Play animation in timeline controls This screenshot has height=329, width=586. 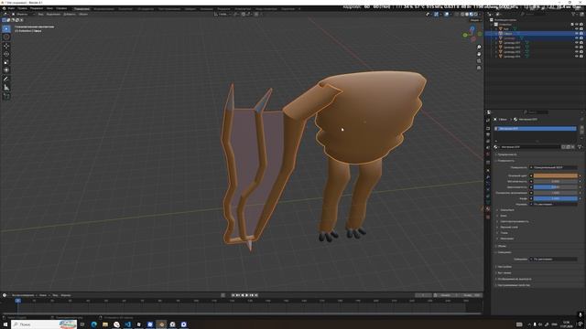[246, 295]
